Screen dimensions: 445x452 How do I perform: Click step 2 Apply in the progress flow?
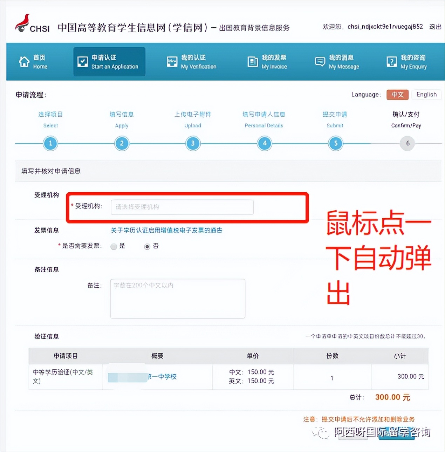tap(122, 143)
